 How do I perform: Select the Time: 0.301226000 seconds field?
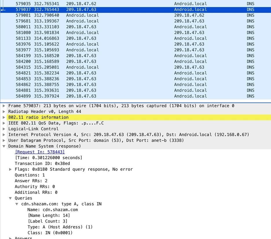click(48, 158)
